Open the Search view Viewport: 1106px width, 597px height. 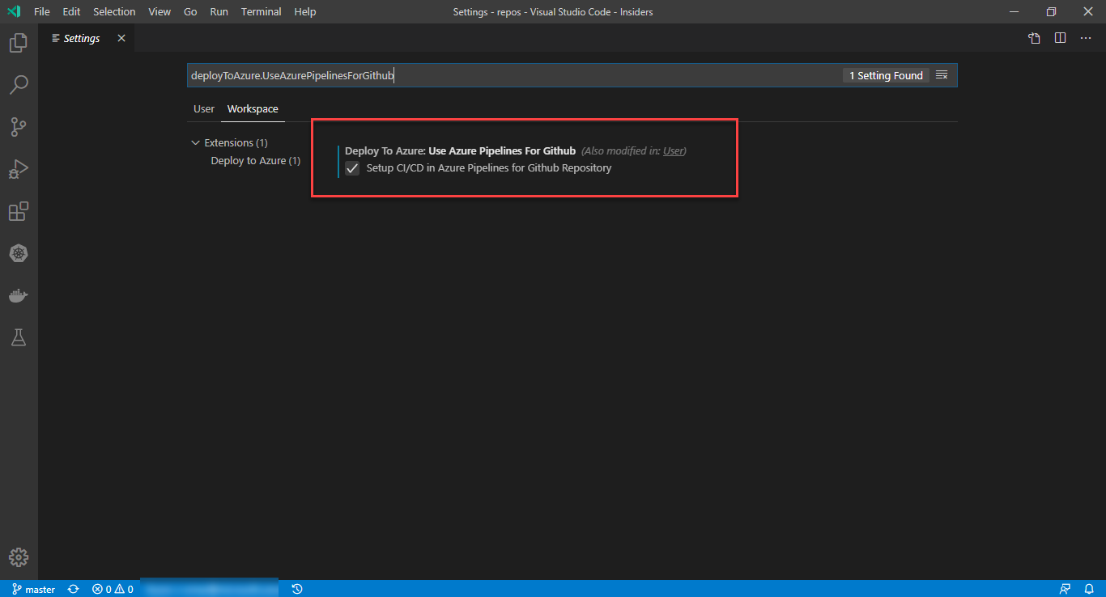coord(18,84)
